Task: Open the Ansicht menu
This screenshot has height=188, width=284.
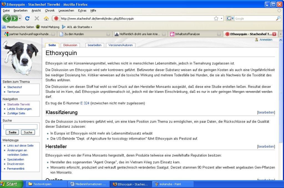Action: pos(36,11)
